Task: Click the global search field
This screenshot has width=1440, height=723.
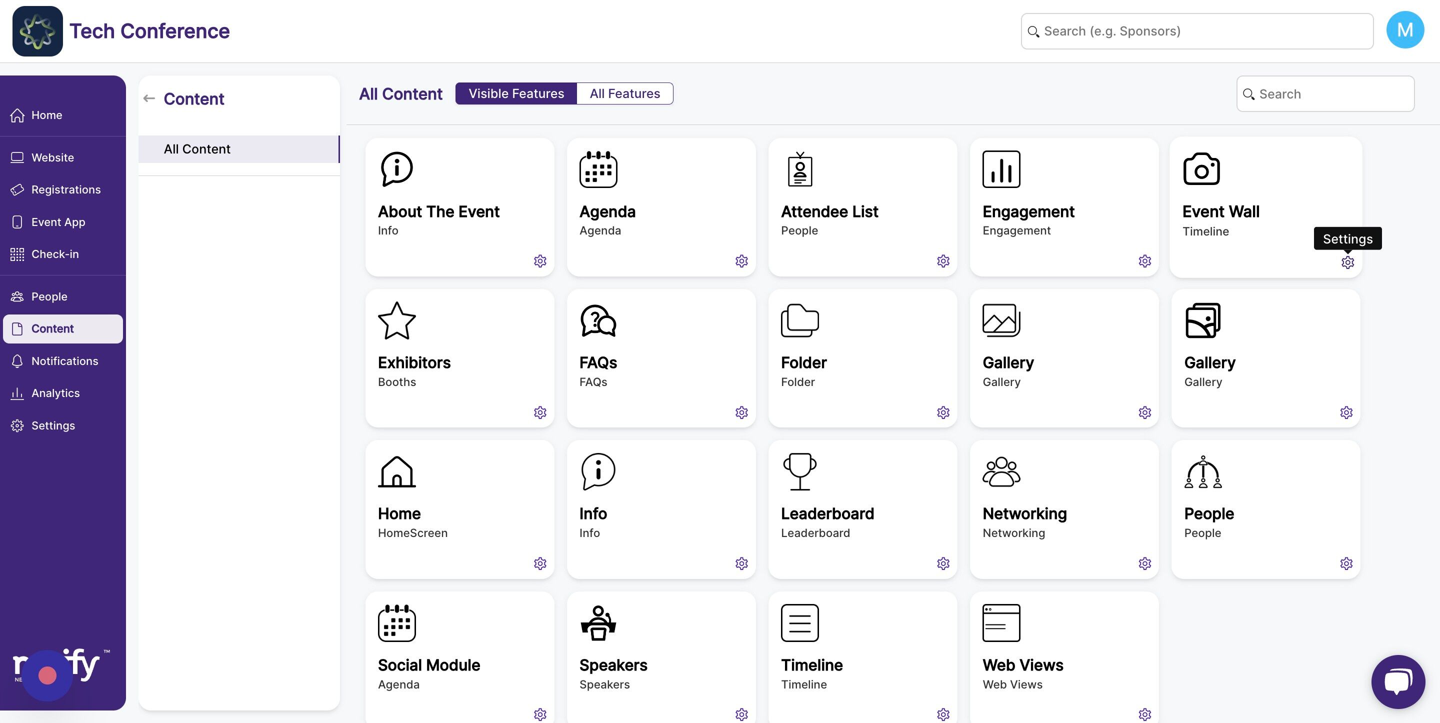Action: (1197, 31)
